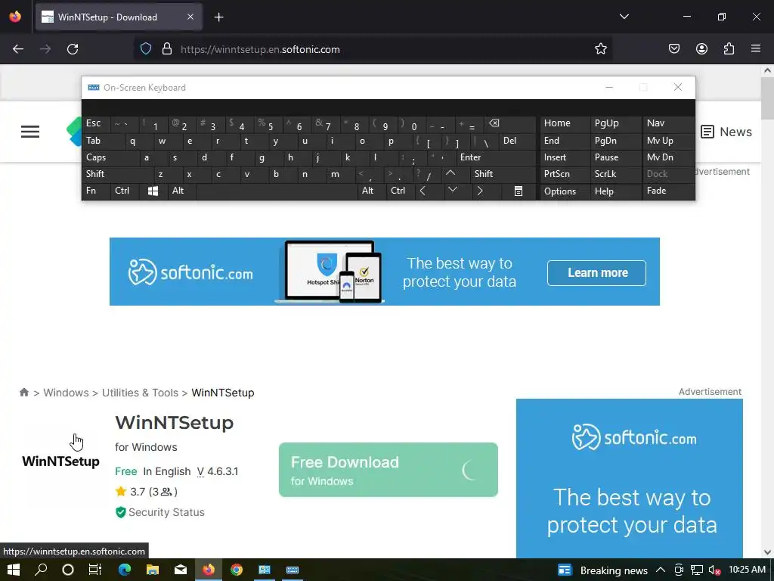Viewport: 774px width, 581px height.
Task: Close the WinNTSetup - Download tab
Action: pos(190,17)
